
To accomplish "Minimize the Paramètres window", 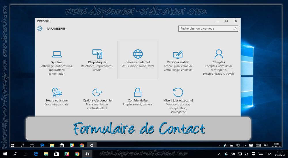I will 217,21.
